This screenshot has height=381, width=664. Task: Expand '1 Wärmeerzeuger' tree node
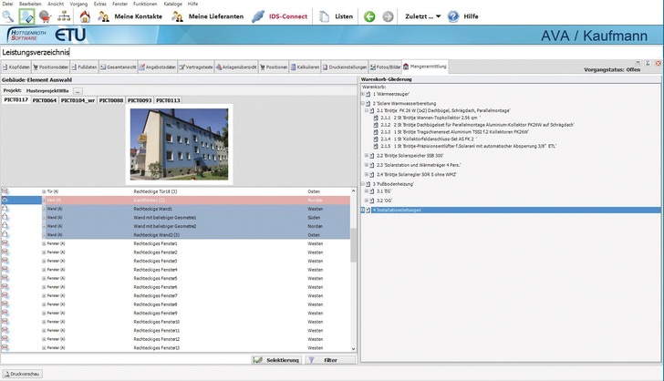tap(363, 94)
